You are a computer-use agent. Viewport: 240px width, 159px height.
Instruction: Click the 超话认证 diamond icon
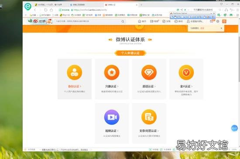point(149,72)
